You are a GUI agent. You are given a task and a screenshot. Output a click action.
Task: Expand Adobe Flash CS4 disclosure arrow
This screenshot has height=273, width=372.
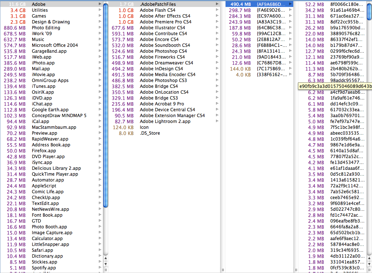click(217, 10)
